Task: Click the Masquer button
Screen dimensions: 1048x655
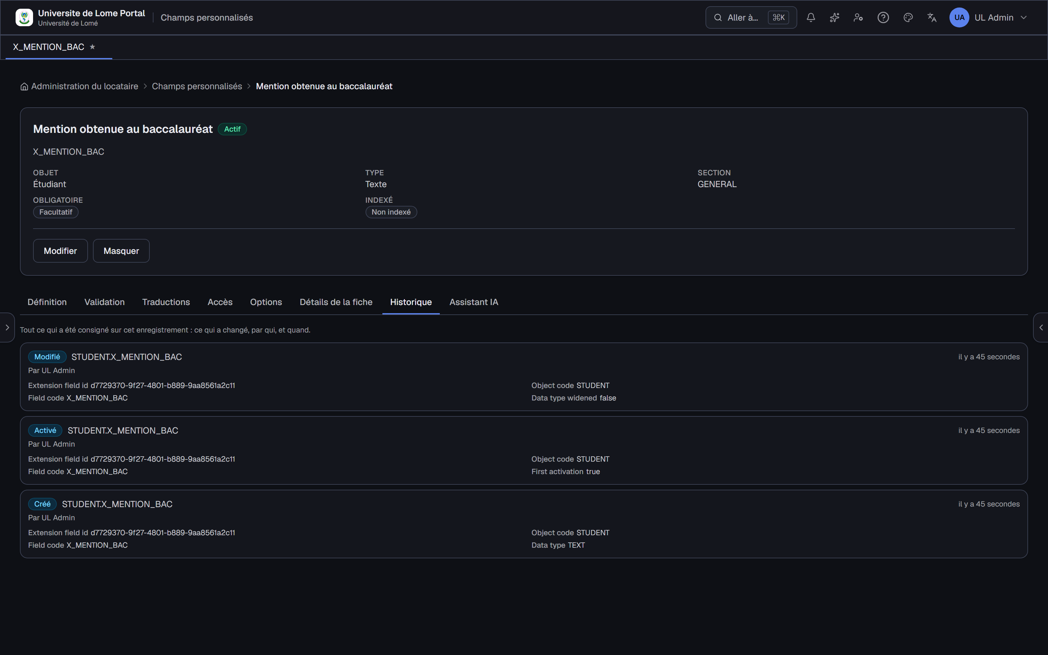Action: [x=121, y=251]
